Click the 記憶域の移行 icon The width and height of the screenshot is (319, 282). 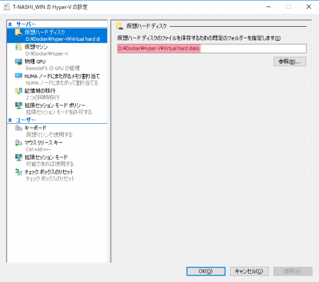tap(19, 91)
